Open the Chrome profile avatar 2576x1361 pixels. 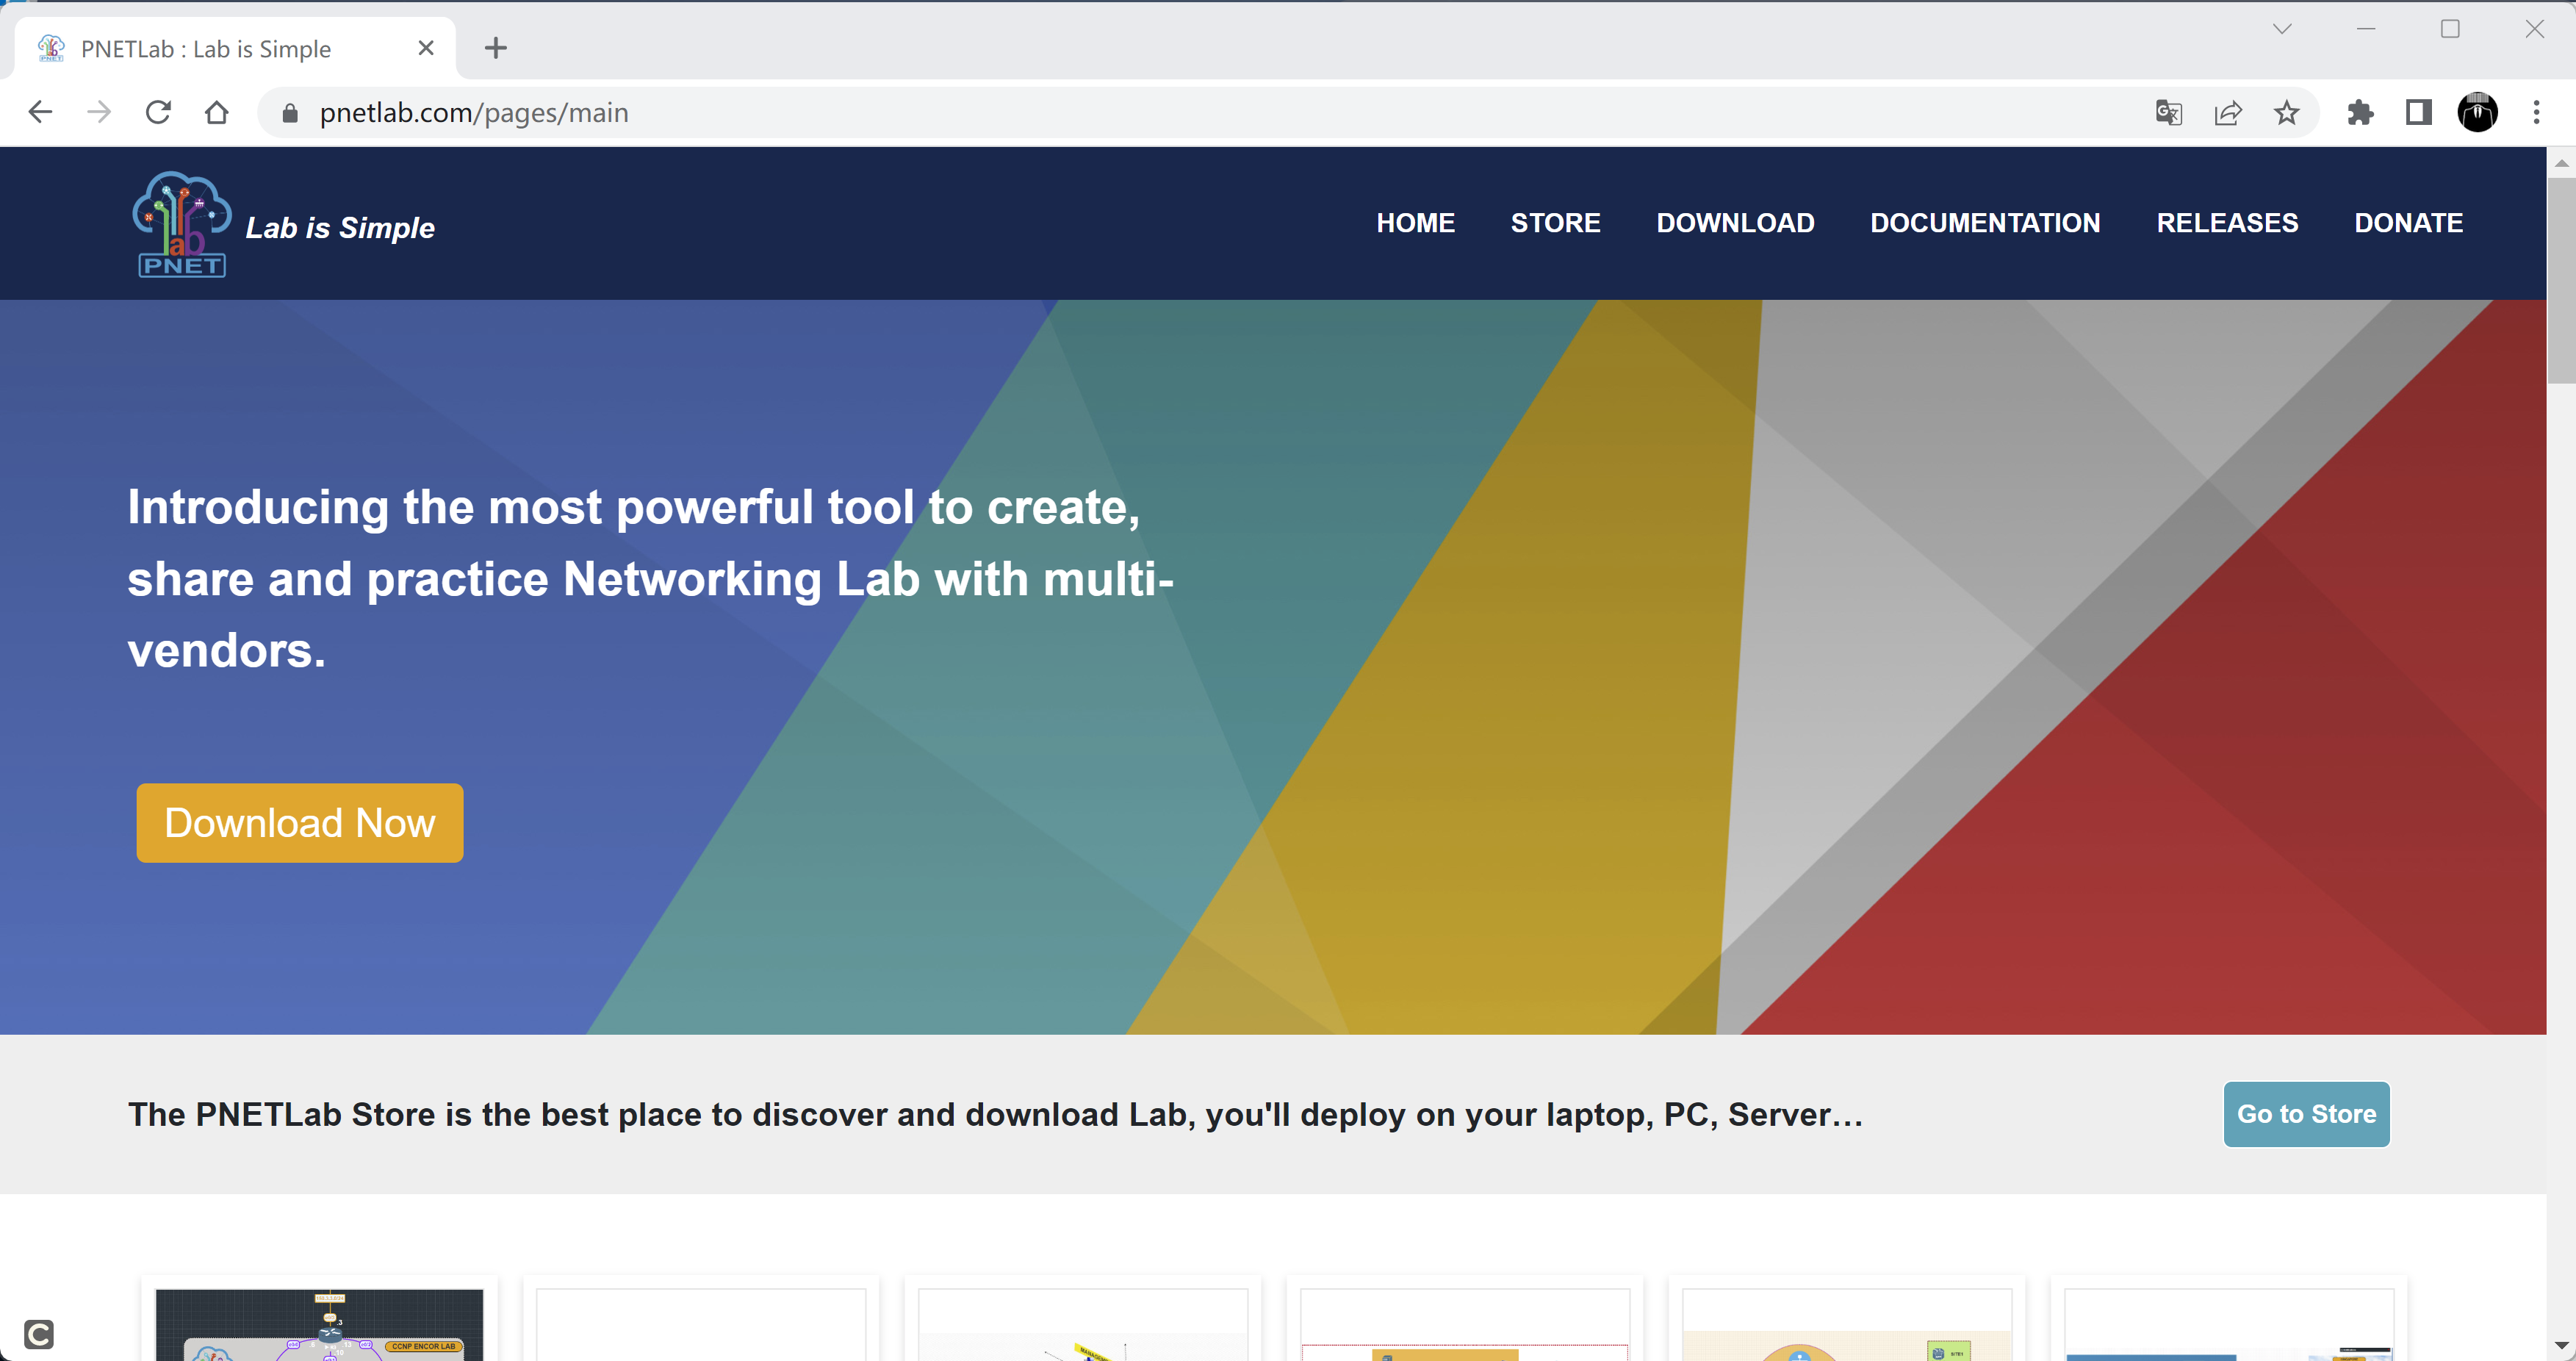(2477, 113)
